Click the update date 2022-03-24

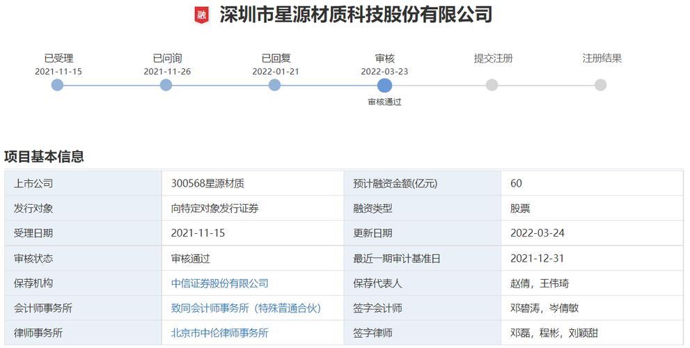click(538, 233)
